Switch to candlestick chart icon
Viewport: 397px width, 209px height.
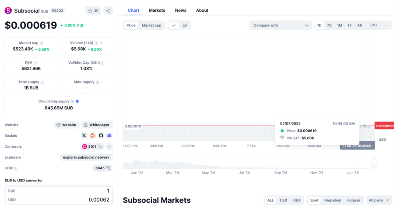coord(185,25)
